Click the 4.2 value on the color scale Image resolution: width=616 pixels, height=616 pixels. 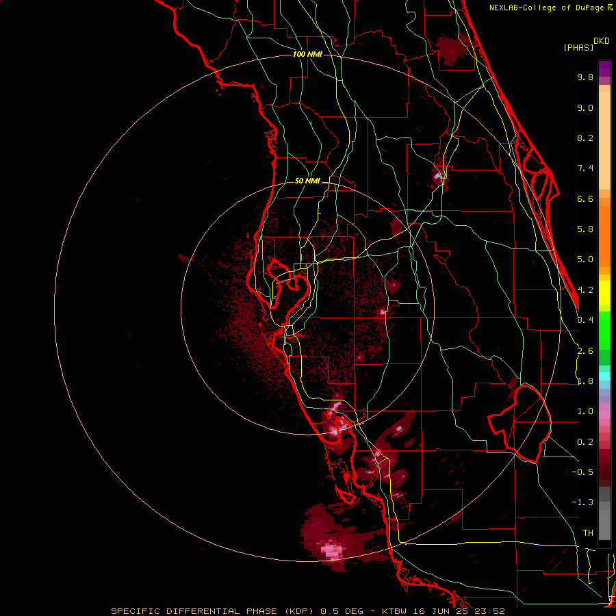click(585, 290)
